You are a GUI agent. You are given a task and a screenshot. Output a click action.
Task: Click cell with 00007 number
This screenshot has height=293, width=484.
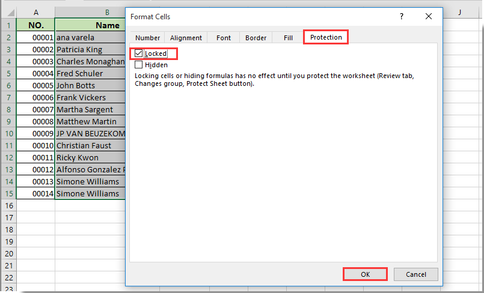[35, 109]
